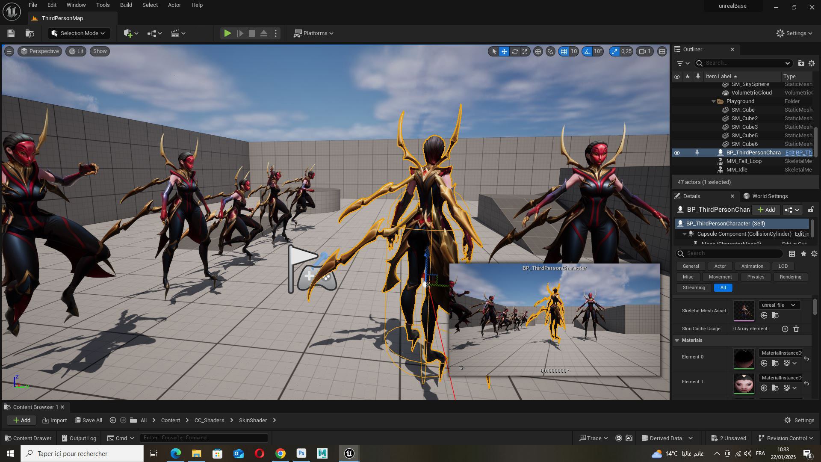This screenshot has height=462, width=821.
Task: Toggle surface snapping icon
Action: (551, 51)
